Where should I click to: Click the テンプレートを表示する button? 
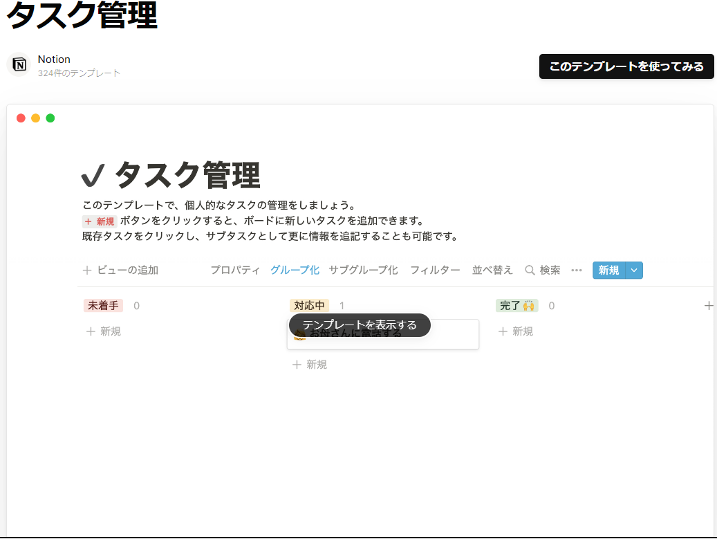[360, 325]
